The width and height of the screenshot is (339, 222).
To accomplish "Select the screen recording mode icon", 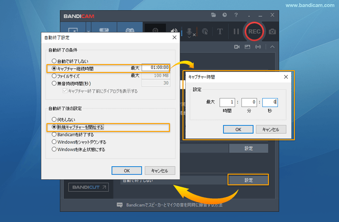I will tap(73, 29).
